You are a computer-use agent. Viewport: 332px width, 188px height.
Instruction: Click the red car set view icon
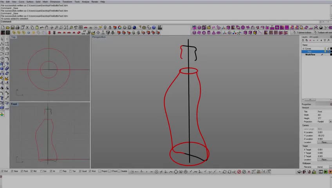click(x=85, y=27)
